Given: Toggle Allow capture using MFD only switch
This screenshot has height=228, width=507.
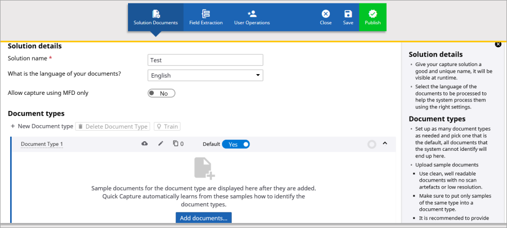Looking at the screenshot, I should click(x=161, y=93).
